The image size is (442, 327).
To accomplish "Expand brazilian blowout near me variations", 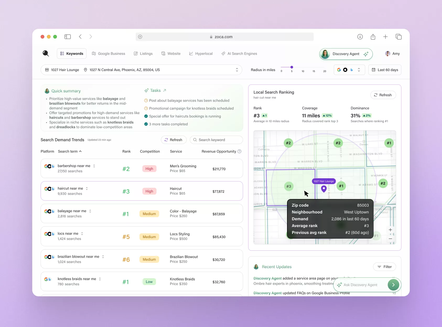I will [x=103, y=257].
